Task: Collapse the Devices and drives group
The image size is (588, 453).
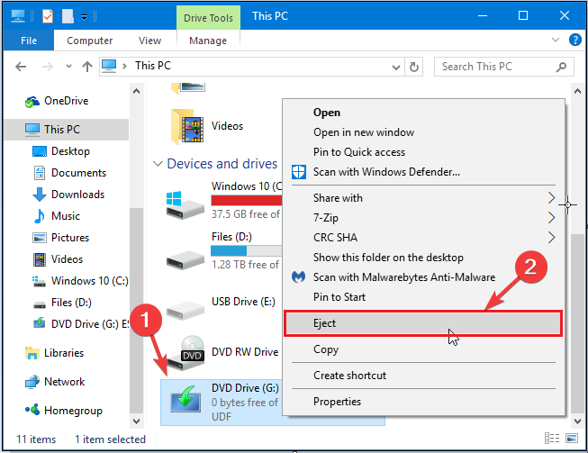Action: coord(158,164)
